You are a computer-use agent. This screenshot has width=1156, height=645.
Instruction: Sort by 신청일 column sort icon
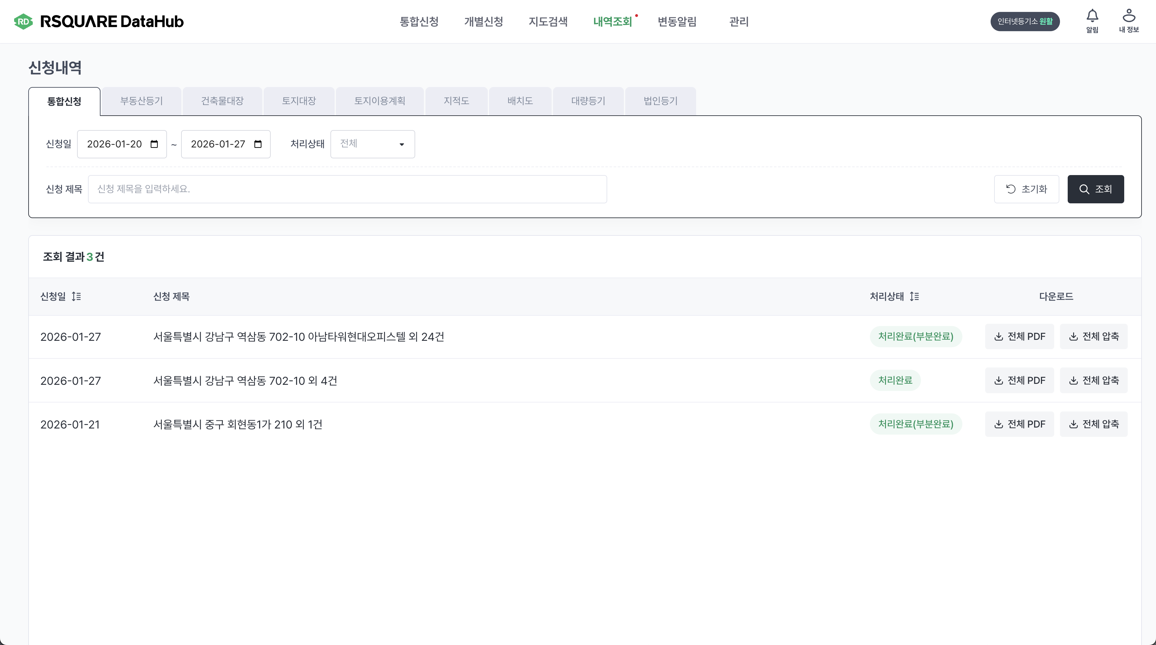pyautogui.click(x=76, y=296)
